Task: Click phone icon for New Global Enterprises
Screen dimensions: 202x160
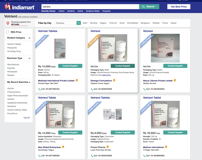Action: [x=40, y=156]
